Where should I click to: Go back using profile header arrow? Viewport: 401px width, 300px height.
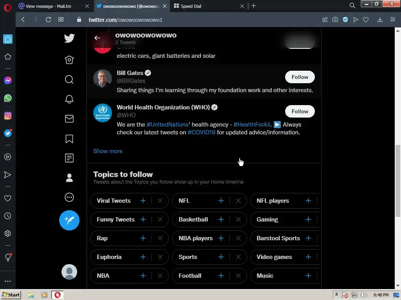(97, 38)
